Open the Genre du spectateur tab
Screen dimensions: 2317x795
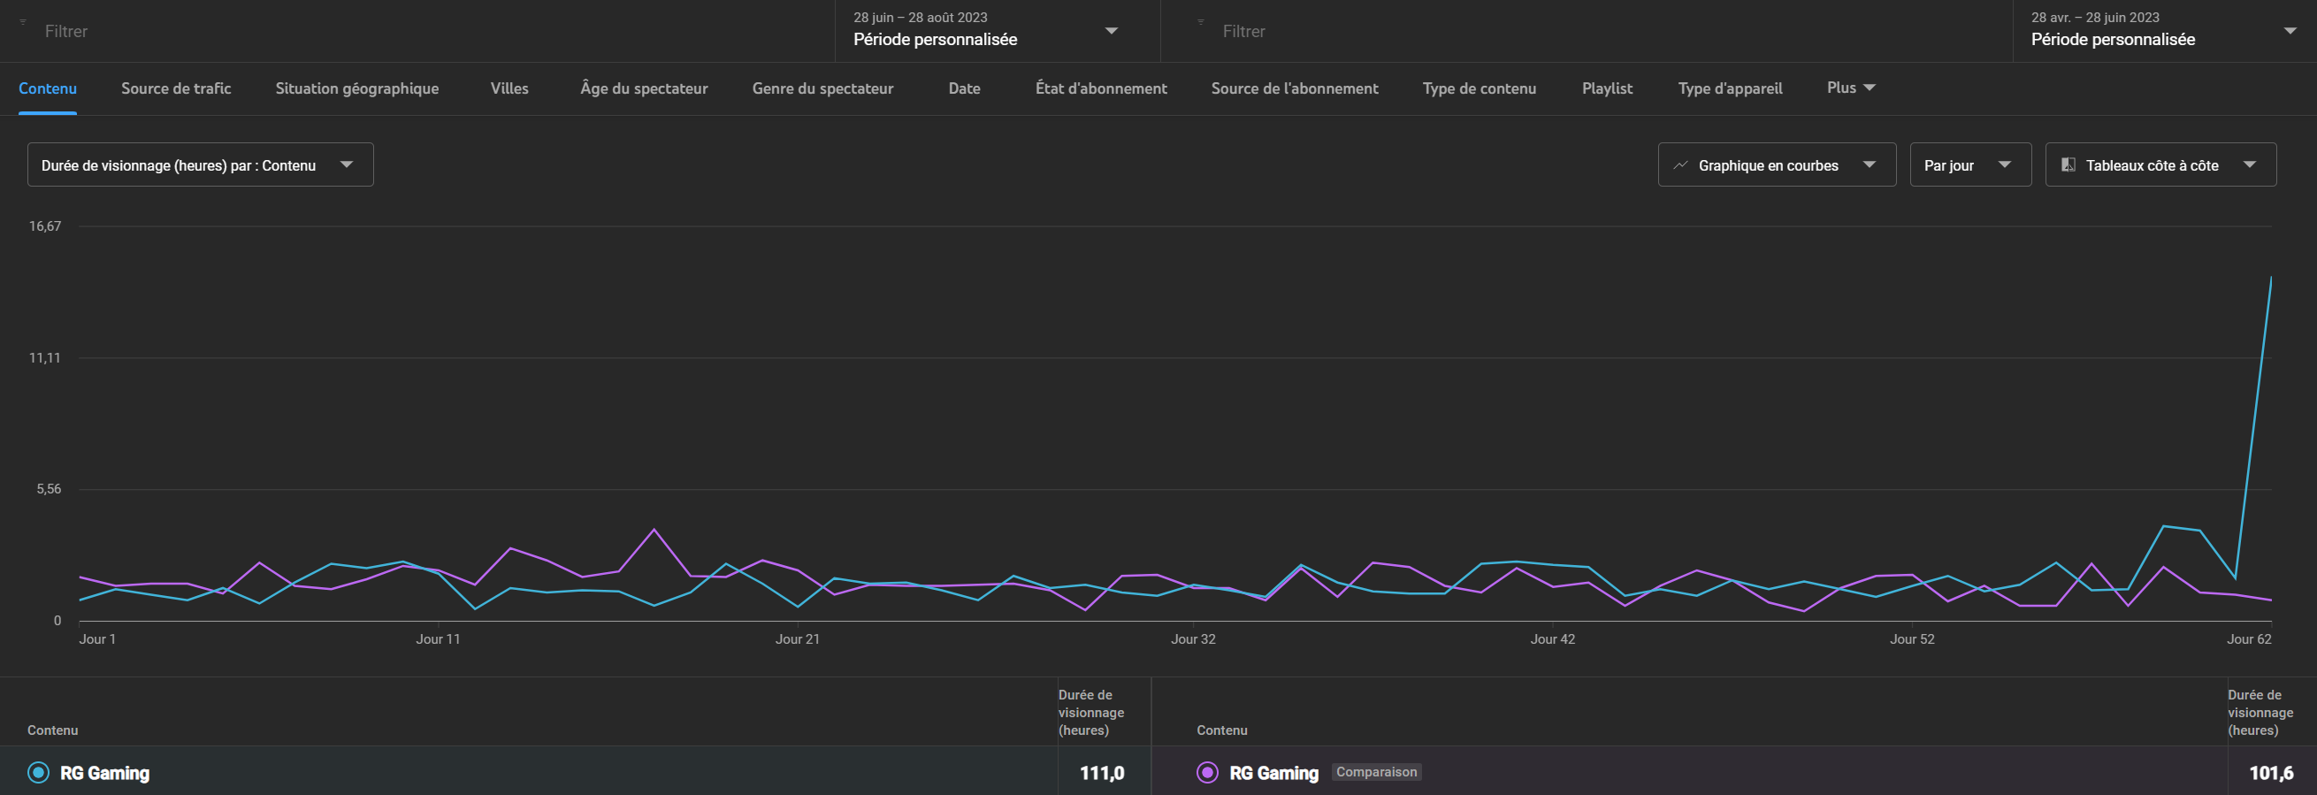tap(823, 88)
